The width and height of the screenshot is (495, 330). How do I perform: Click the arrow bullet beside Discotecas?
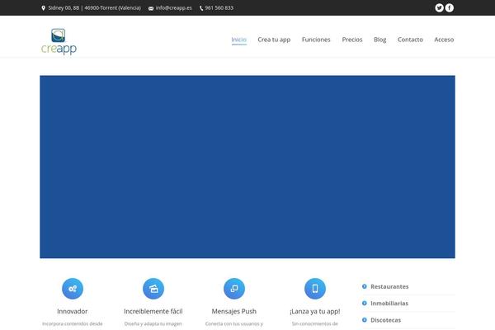(x=365, y=320)
